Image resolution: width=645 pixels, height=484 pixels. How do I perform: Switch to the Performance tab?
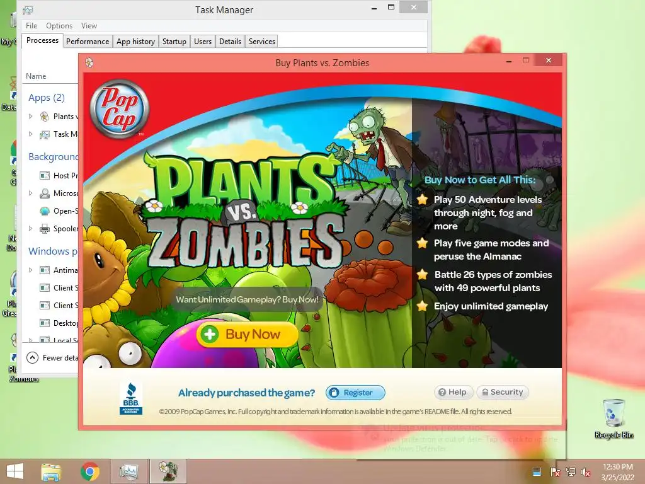click(x=88, y=41)
